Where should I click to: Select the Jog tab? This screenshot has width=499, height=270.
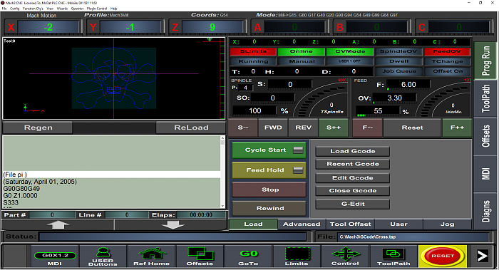447,224
